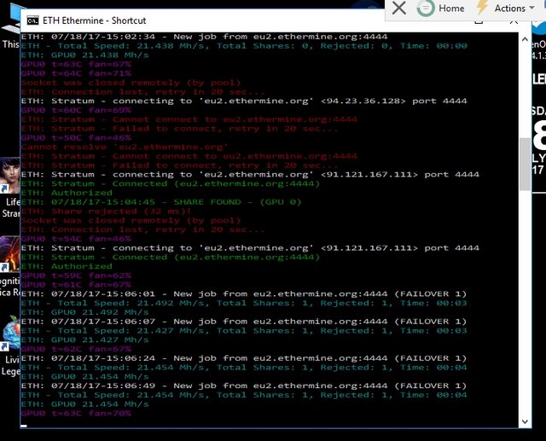This screenshot has height=441, width=546.
Task: Expand the Actions dropdown arrow
Action: click(531, 8)
